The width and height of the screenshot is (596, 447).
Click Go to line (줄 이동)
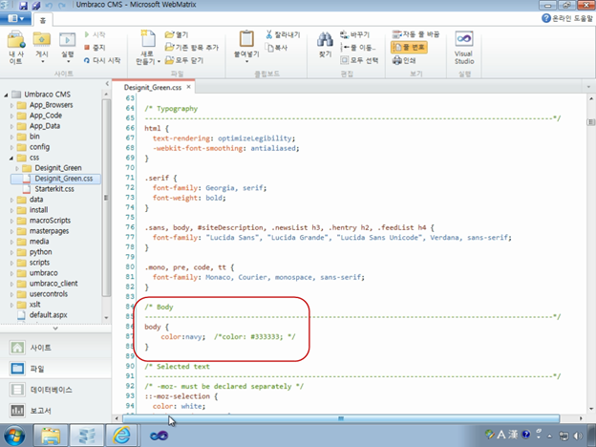(x=358, y=48)
